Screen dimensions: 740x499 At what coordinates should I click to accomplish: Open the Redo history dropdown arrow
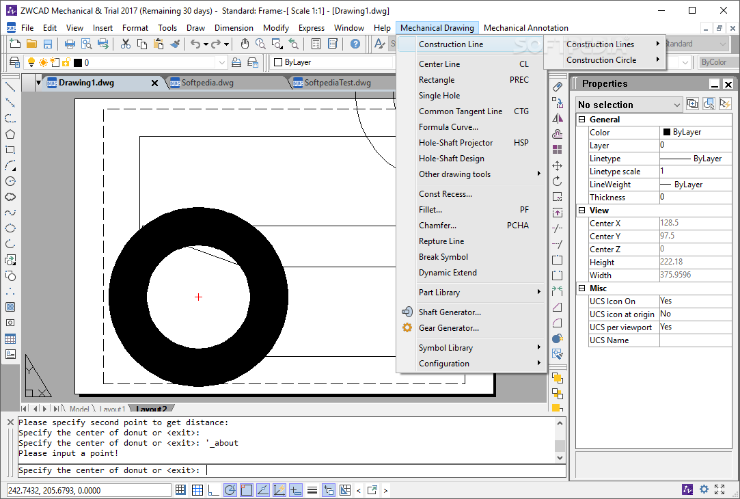(x=227, y=44)
